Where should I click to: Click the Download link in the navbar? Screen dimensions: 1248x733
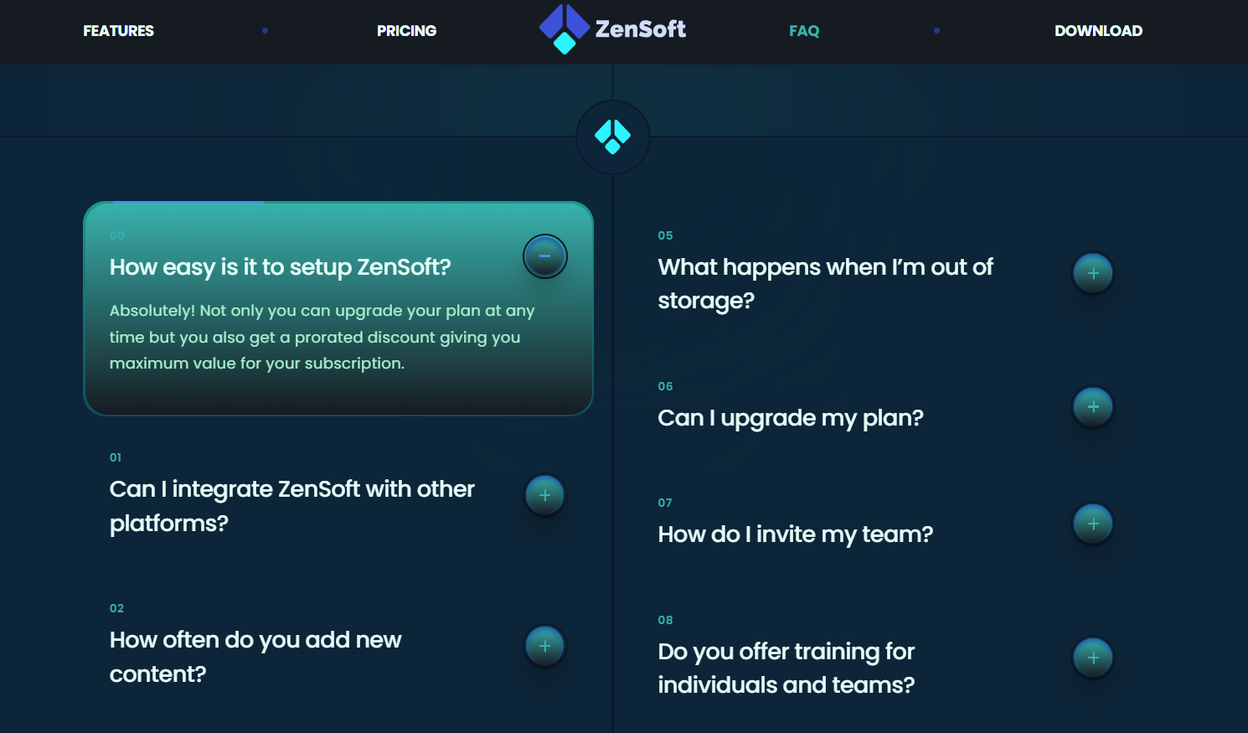pyautogui.click(x=1098, y=31)
